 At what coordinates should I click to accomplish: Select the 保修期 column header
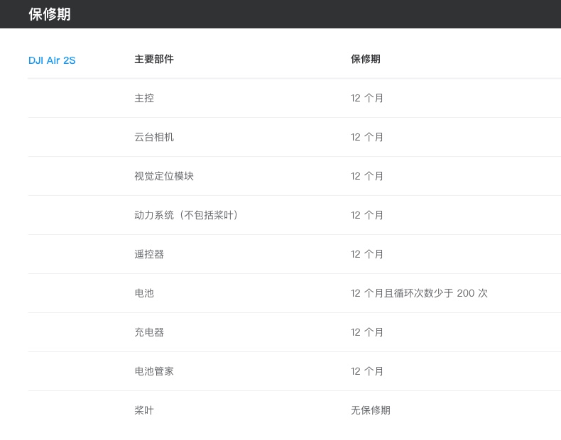pos(365,59)
